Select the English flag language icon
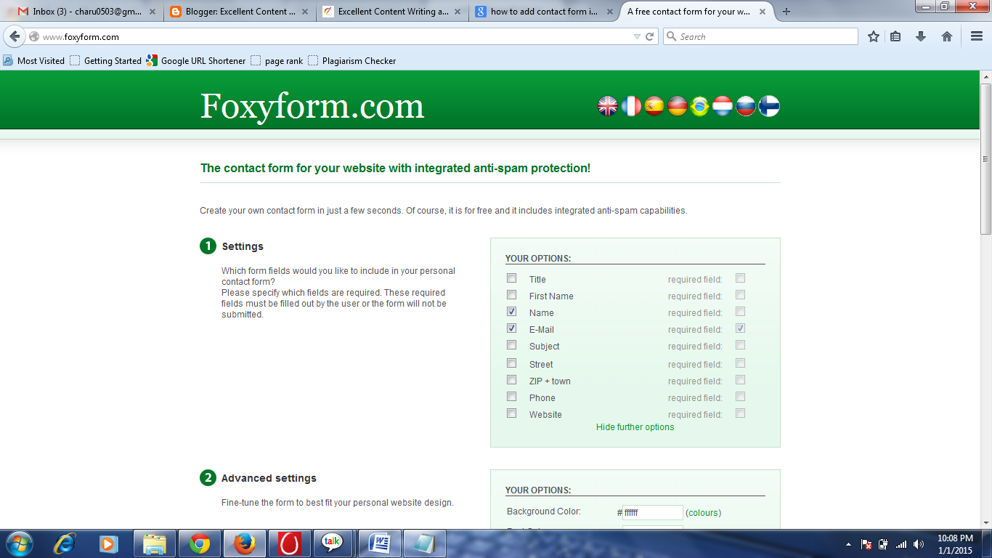992x558 pixels. tap(608, 107)
